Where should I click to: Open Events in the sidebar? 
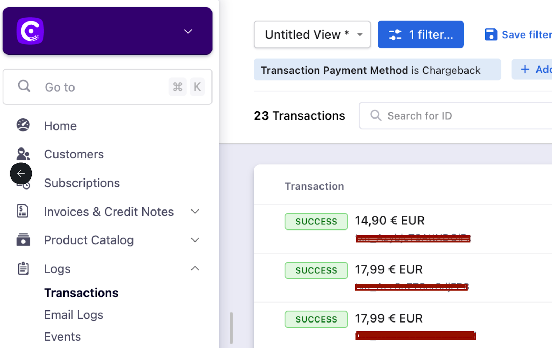point(62,337)
